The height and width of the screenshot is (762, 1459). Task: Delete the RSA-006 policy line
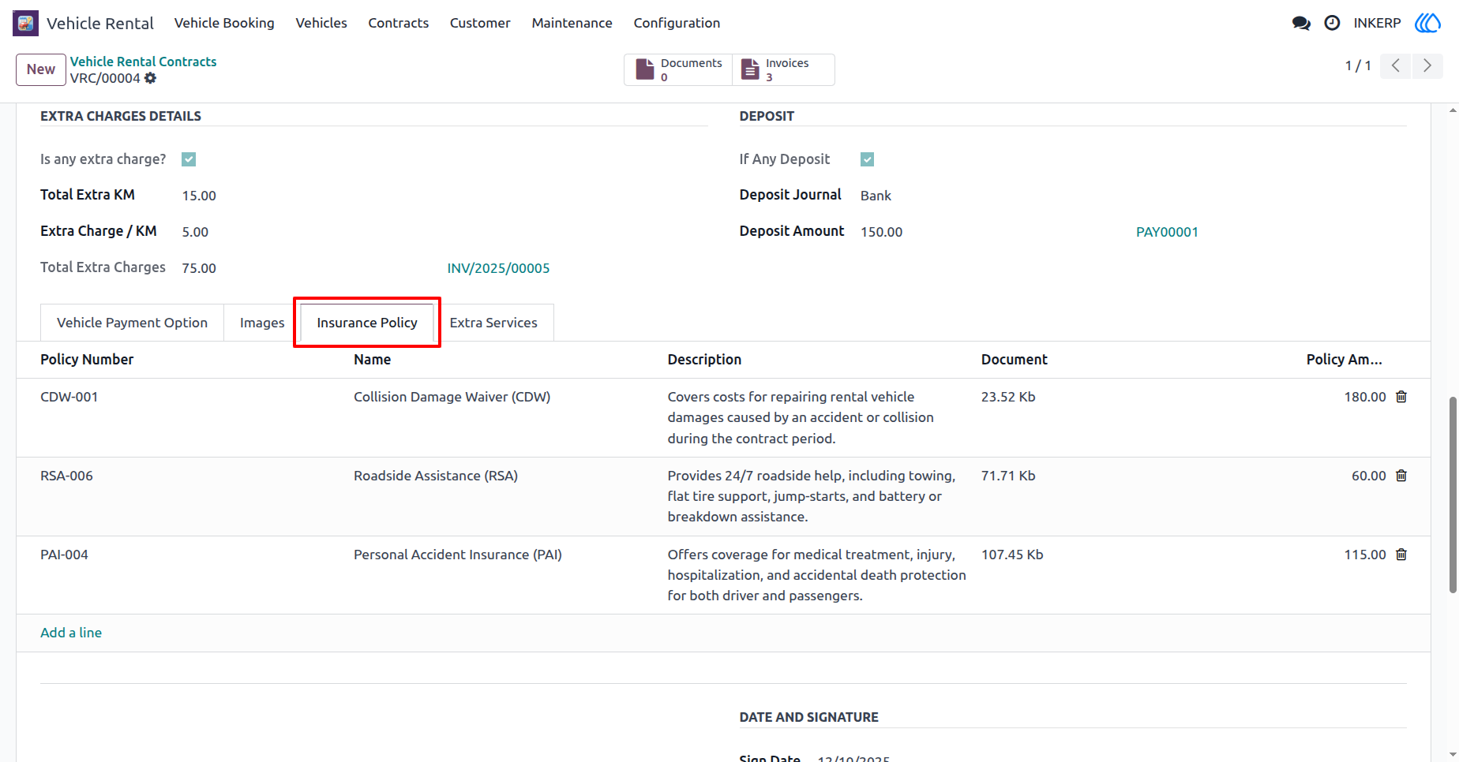coord(1401,476)
